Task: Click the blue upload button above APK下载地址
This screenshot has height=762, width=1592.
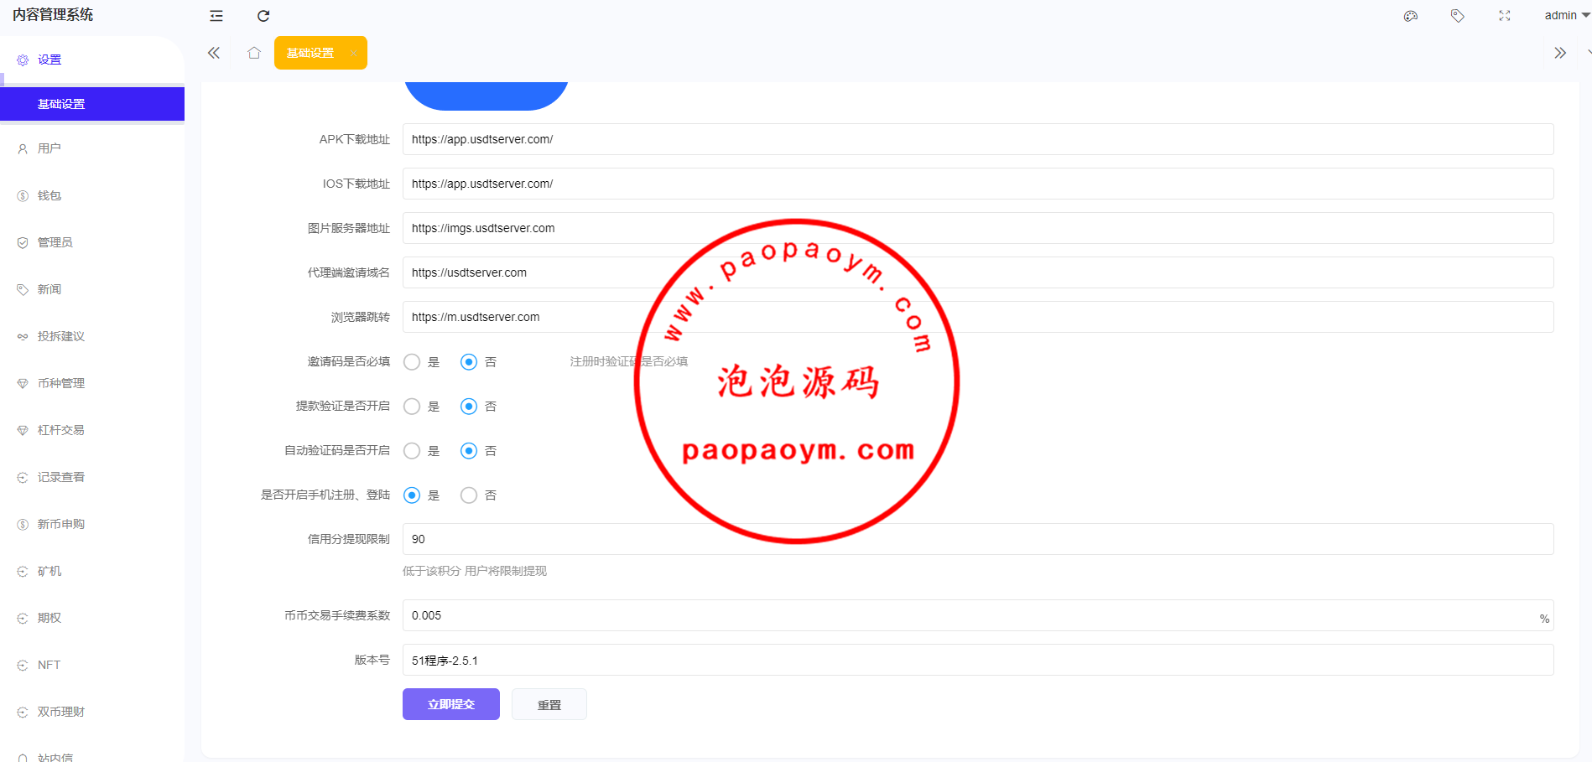Action: tap(486, 95)
